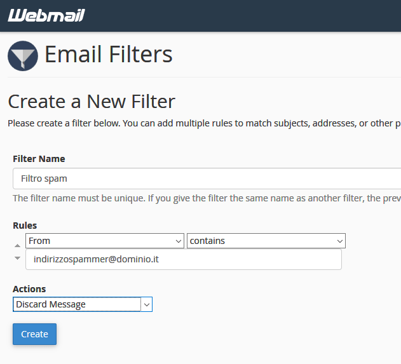Open the 'Discard Message' actions dropdown
The width and height of the screenshot is (401, 364).
coord(82,305)
